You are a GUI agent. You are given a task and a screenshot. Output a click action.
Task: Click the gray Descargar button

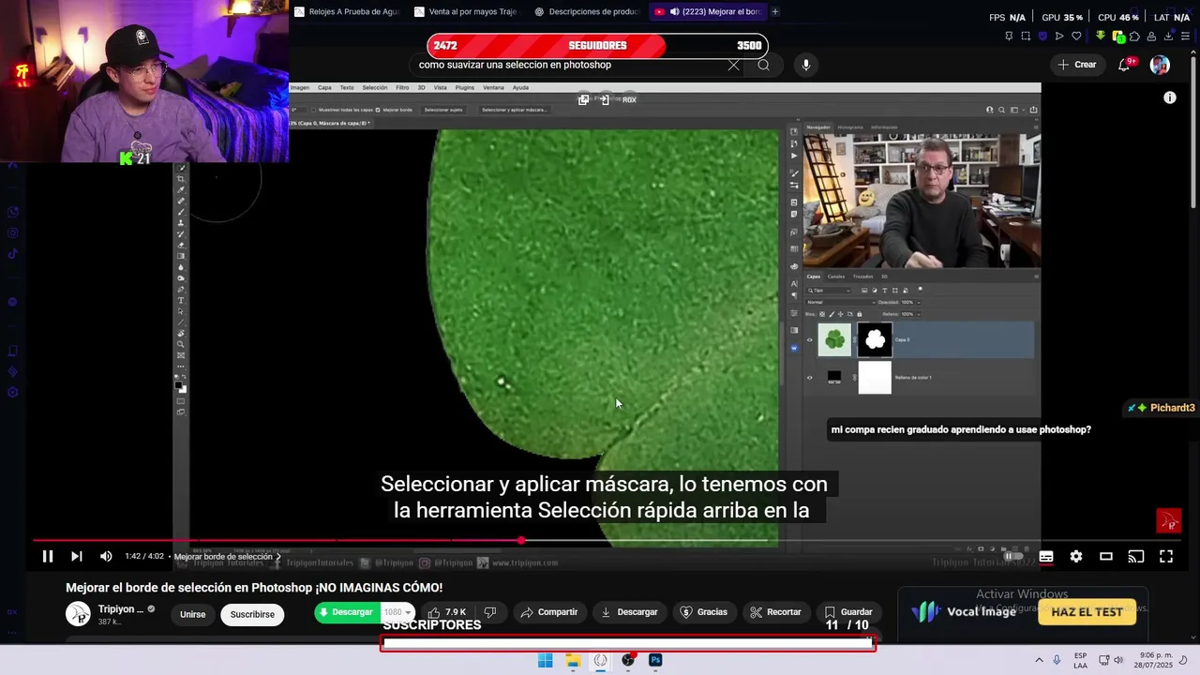click(x=629, y=612)
